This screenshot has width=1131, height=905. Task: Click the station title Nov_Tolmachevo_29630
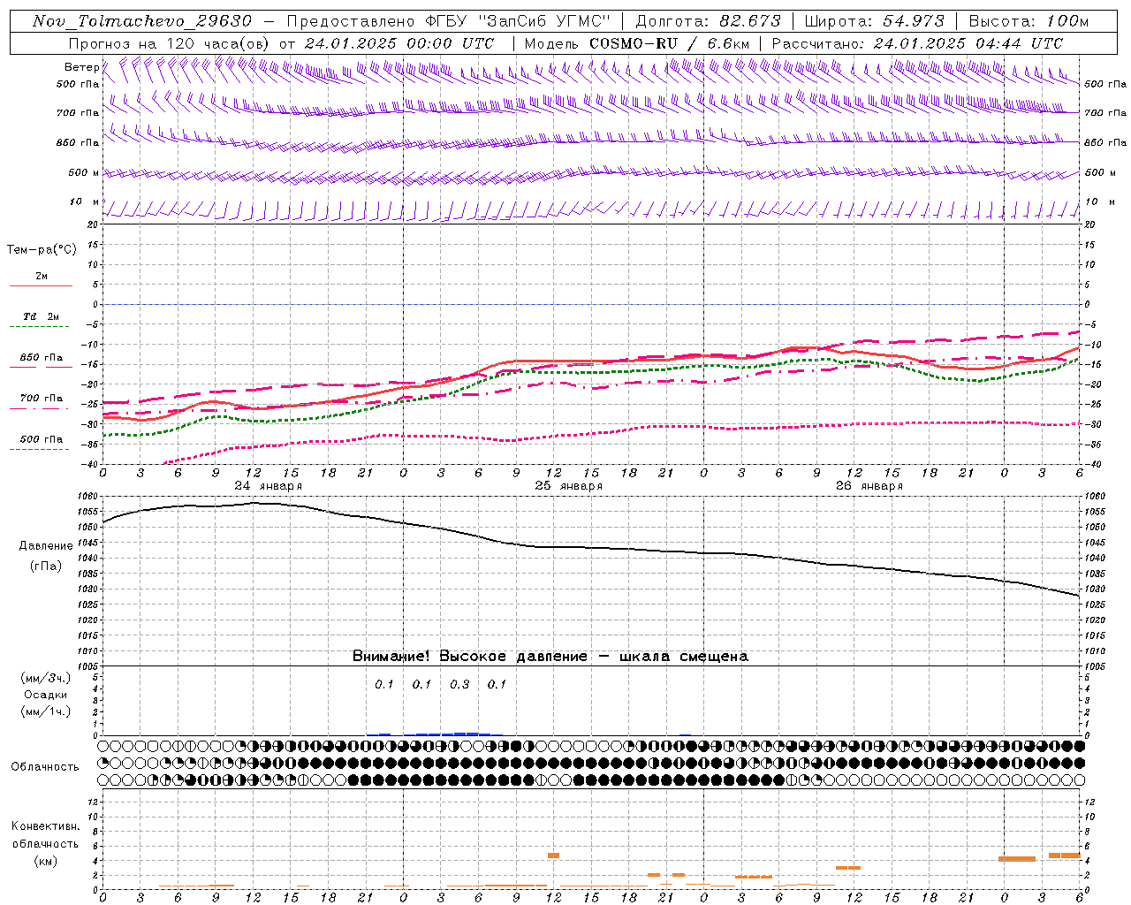(141, 21)
